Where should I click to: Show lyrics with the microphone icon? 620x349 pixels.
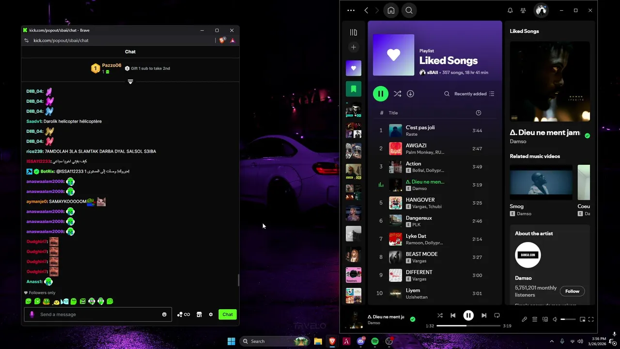524,319
